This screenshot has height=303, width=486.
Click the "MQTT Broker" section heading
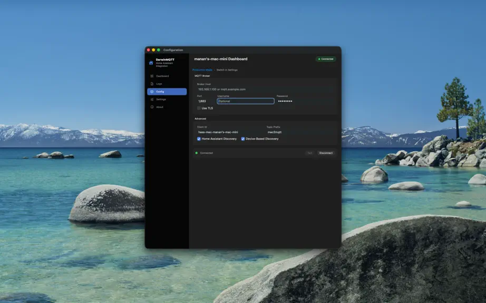pos(202,76)
